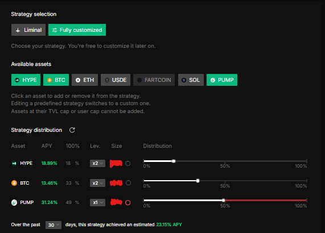325x233 pixels.
Task: Open the PUMP leverage x1 dropdown
Action: [98, 202]
